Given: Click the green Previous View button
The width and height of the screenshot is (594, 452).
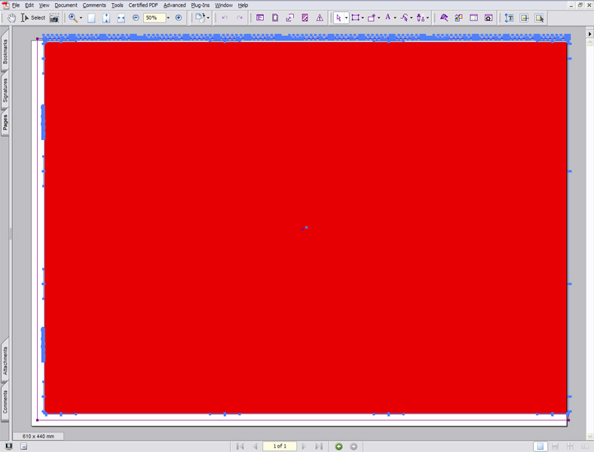Looking at the screenshot, I should tap(338, 447).
